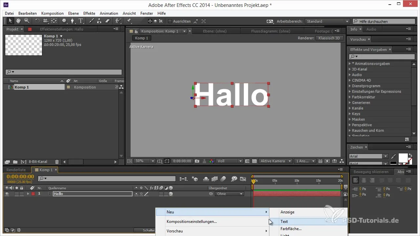The height and width of the screenshot is (236, 420).
Task: Select the Text type tool
Action: pos(81,21)
